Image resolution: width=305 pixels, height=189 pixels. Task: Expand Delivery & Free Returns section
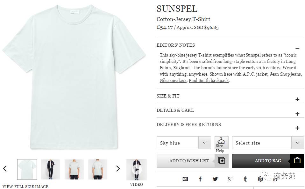[x=297, y=128]
